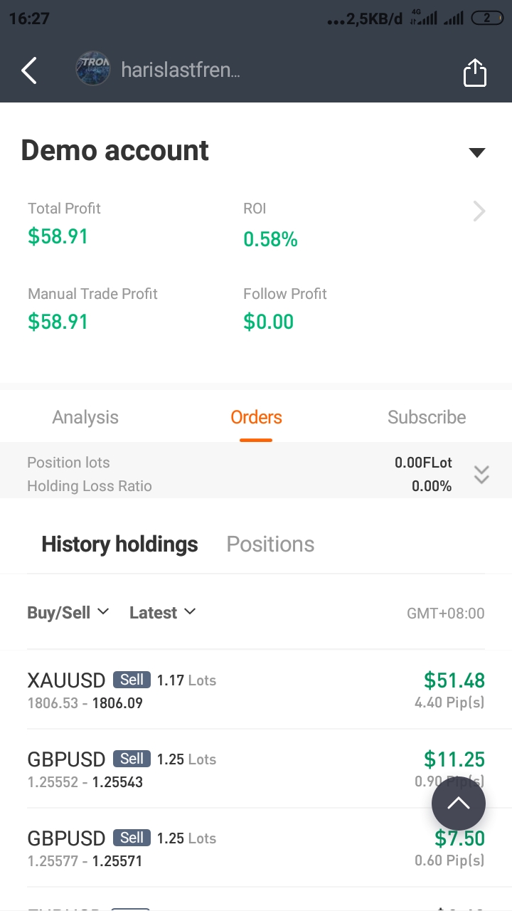This screenshot has height=911, width=512.
Task: Switch to the Subscribe tab
Action: (x=427, y=417)
